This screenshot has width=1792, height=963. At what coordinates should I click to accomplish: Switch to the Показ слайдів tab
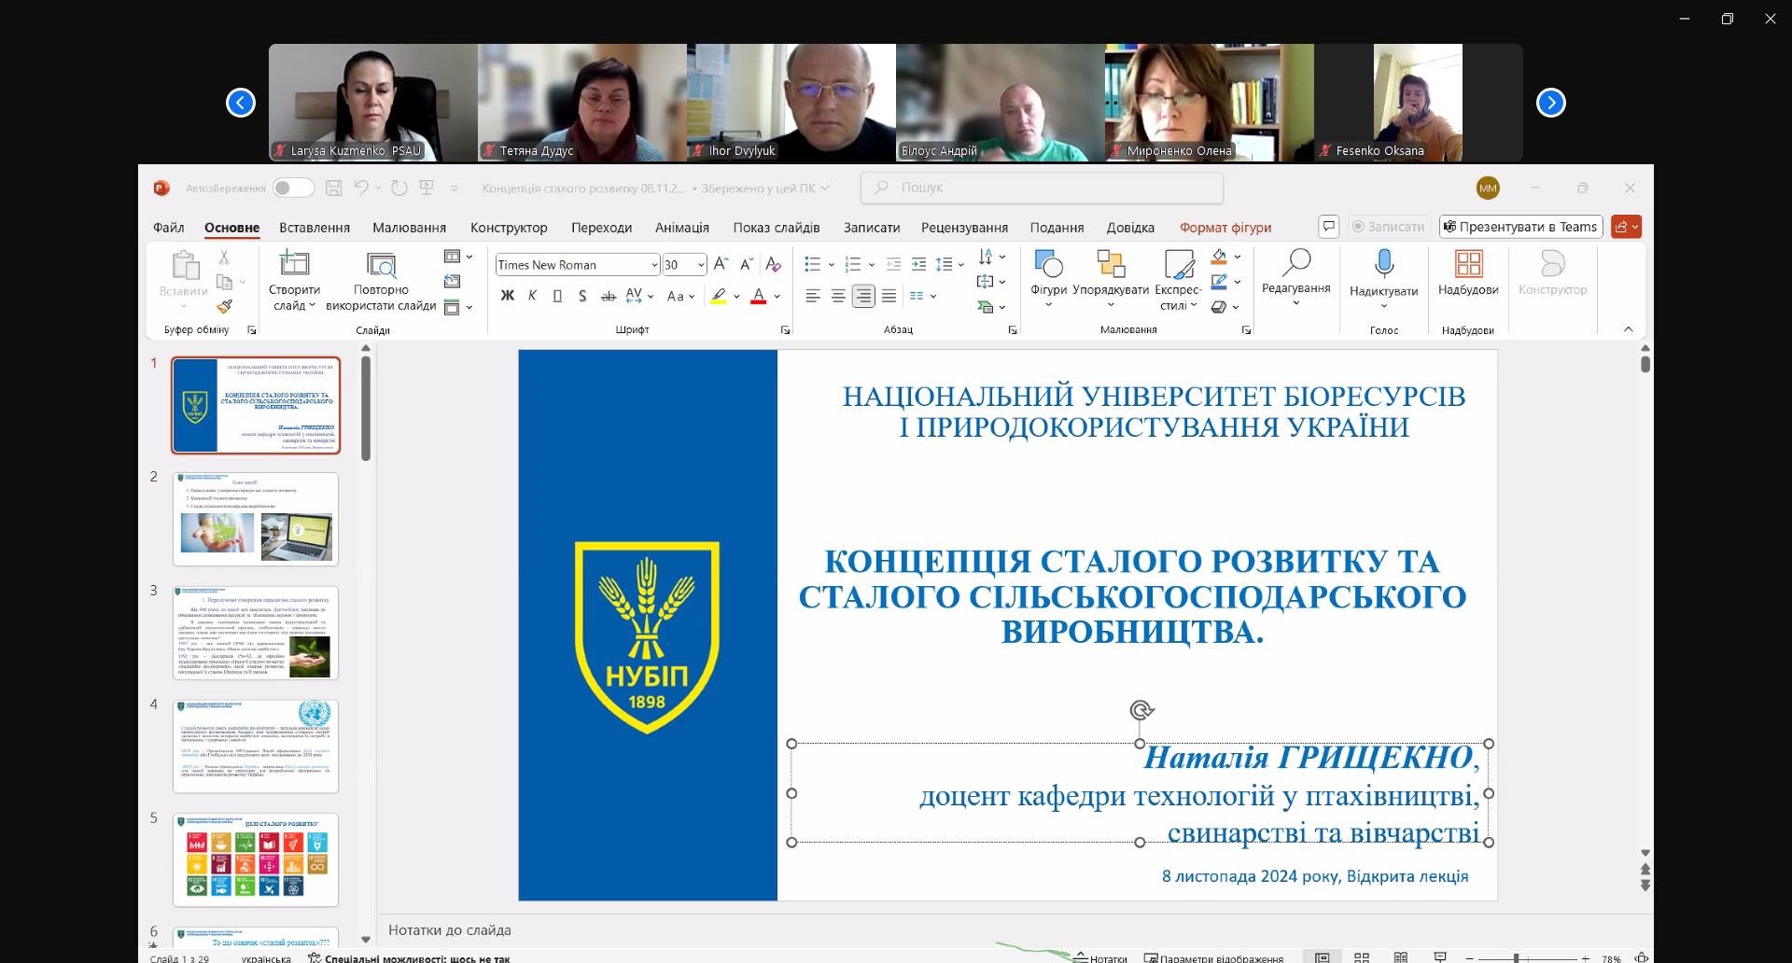pyautogui.click(x=777, y=227)
